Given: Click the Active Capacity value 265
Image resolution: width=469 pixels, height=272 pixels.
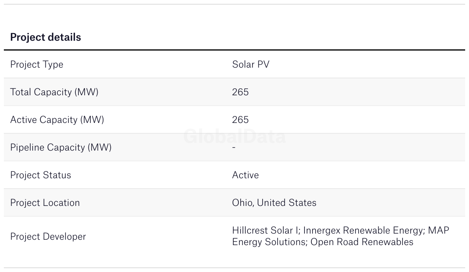Looking at the screenshot, I should [x=240, y=119].
